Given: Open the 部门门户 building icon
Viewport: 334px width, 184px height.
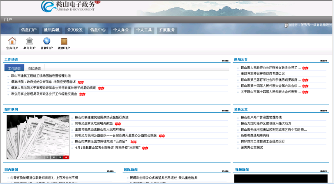Looking at the screenshot, I should click(29, 41).
